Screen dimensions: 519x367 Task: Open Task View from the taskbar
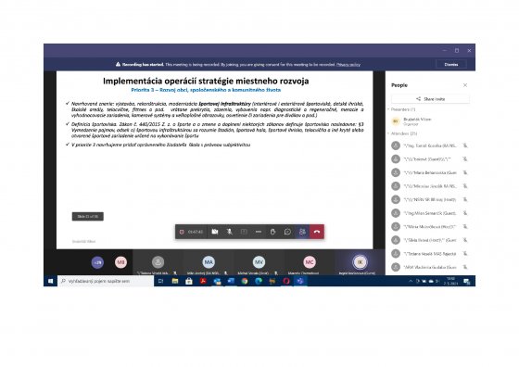point(161,281)
